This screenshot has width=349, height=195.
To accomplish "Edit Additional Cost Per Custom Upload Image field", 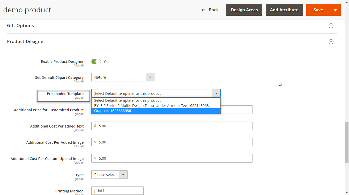I will click(x=172, y=158).
